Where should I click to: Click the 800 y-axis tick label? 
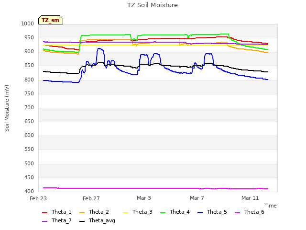(29, 80)
